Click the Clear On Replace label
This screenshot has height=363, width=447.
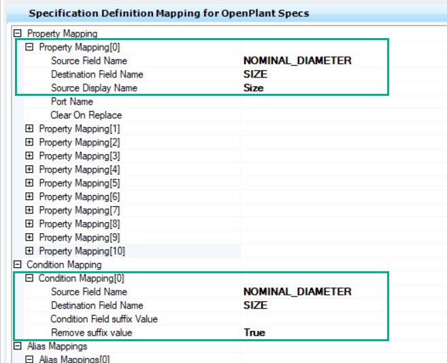point(86,115)
